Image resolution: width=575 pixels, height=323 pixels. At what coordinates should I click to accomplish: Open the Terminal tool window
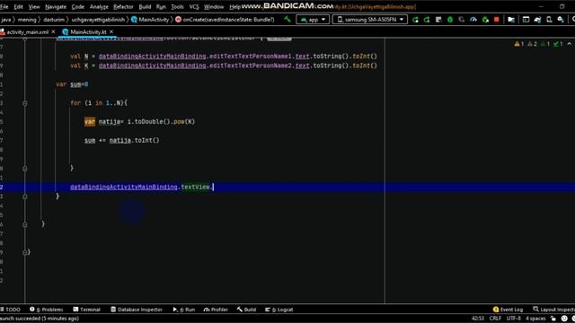86,310
